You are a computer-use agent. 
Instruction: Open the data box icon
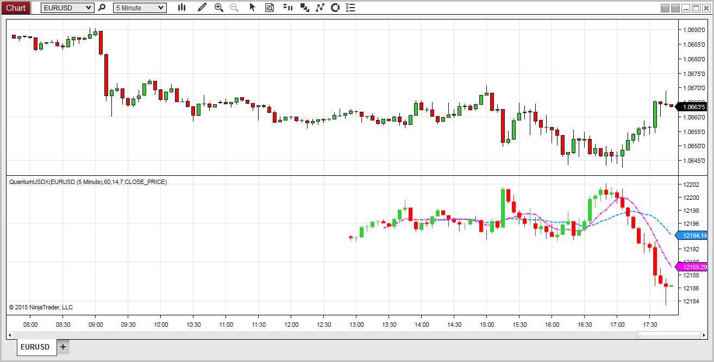click(270, 8)
